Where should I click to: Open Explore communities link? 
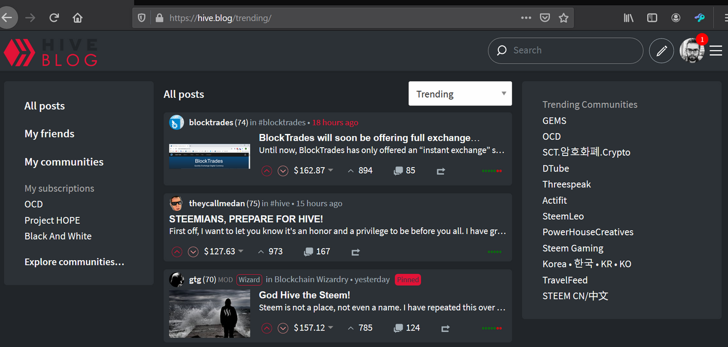74,262
